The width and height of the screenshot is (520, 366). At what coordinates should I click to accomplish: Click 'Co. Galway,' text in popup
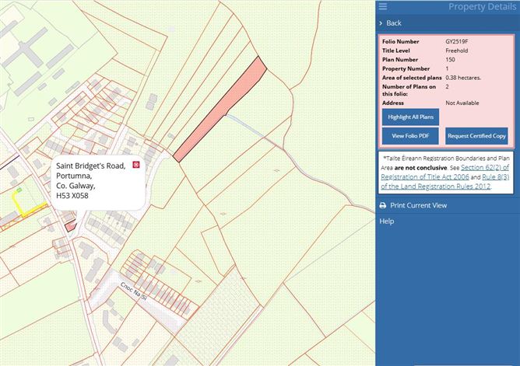[x=76, y=186]
